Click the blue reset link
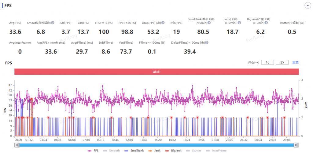The image size is (313, 153). [296, 62]
